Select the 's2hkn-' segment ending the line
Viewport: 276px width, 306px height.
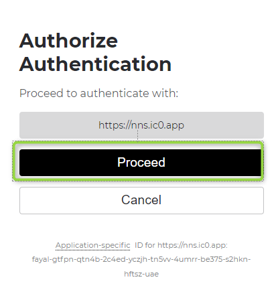coord(238,259)
